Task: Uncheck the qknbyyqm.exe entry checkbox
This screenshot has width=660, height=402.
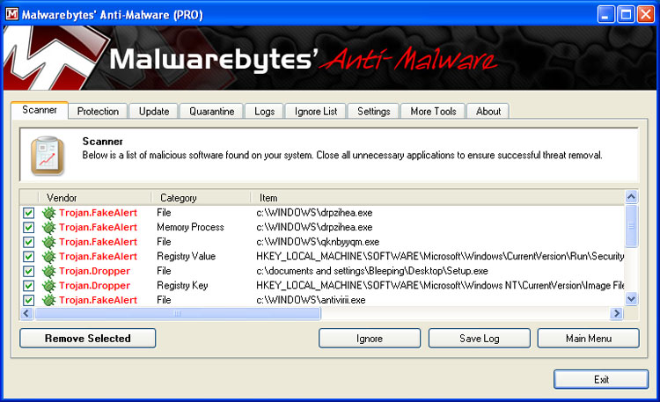Action: tap(28, 242)
